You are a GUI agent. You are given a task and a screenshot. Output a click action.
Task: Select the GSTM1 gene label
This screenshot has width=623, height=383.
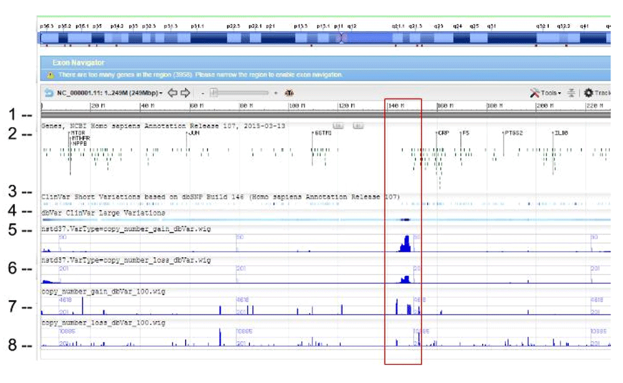(323, 133)
